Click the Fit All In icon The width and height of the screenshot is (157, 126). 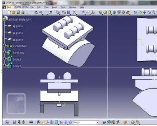(x=140, y=12)
